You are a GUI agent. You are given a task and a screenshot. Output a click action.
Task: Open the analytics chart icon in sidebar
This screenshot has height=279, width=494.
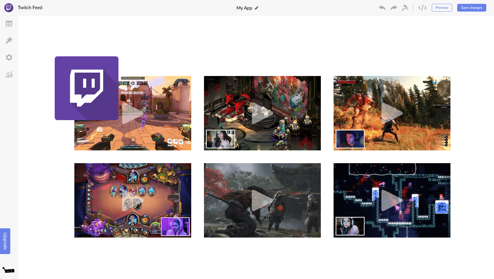tap(9, 74)
